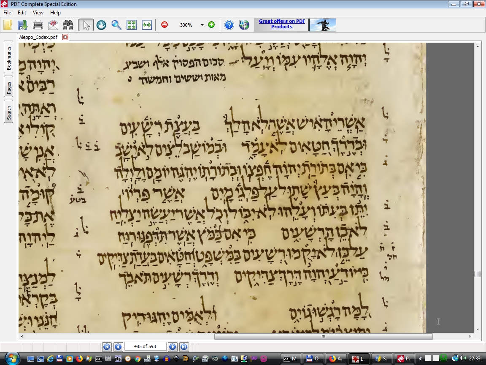Expand the Pages side panel

[x=9, y=87]
